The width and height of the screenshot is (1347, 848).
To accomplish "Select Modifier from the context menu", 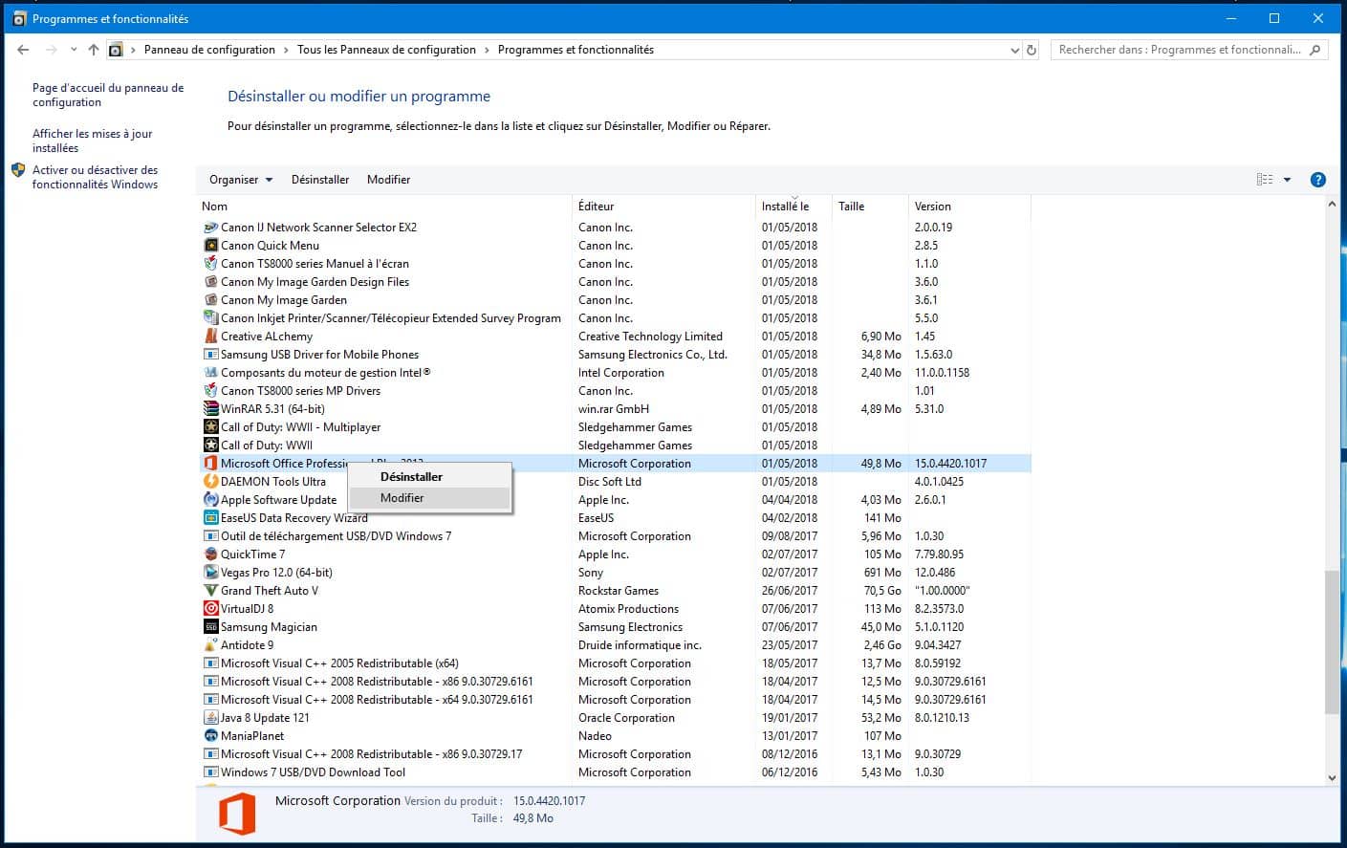I will 402,497.
